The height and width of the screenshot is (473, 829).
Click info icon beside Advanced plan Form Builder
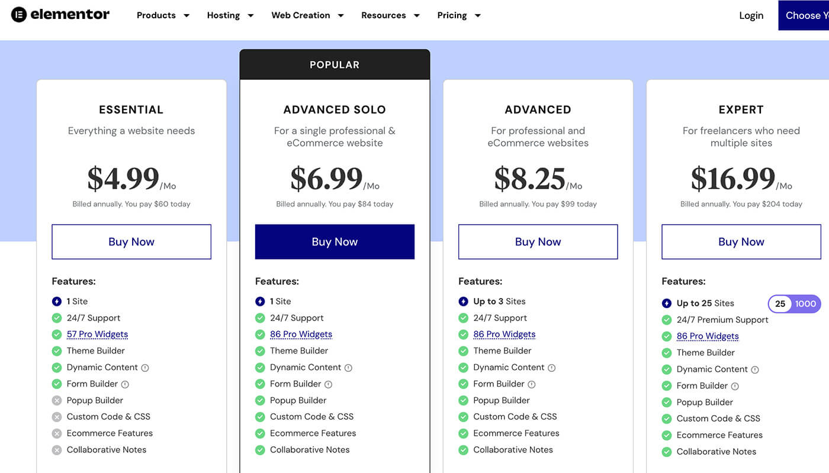click(x=531, y=384)
